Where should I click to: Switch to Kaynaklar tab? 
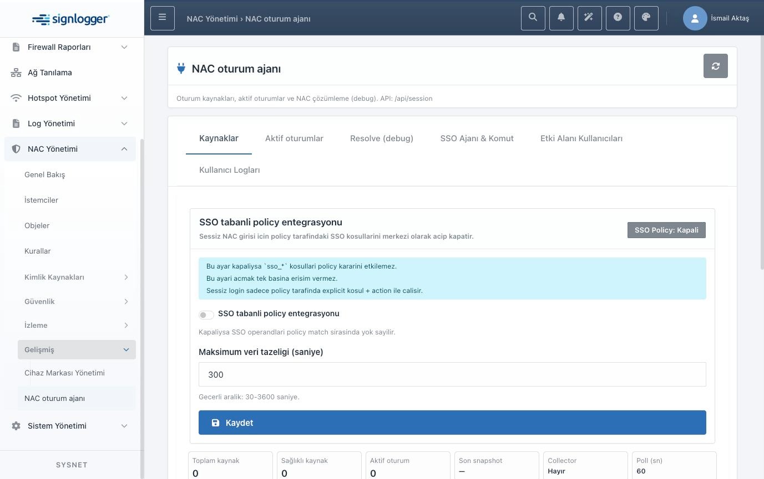coord(219,138)
